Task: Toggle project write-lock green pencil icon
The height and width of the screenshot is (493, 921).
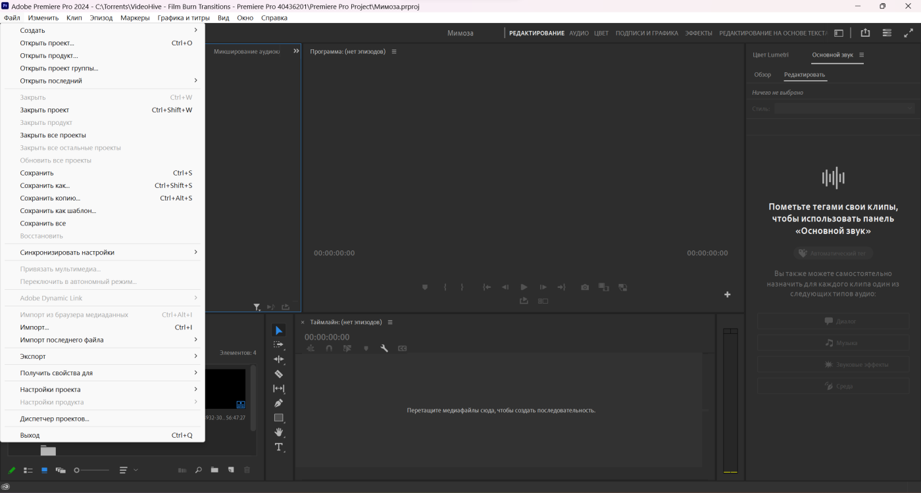Action: click(x=12, y=470)
